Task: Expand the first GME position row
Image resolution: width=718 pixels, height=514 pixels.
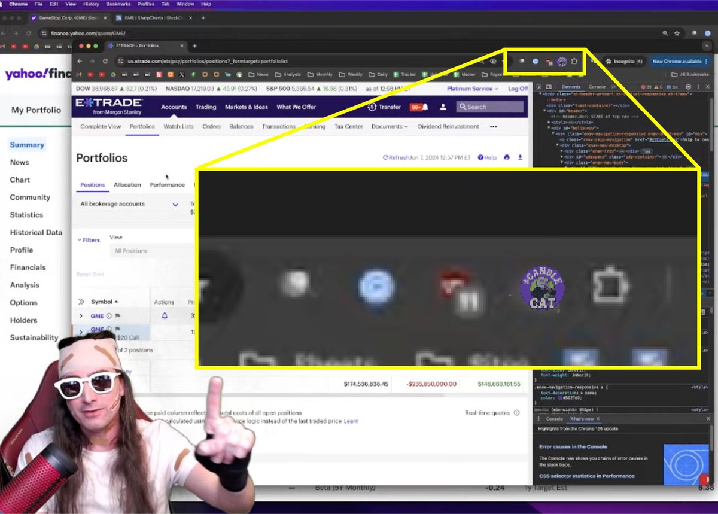Action: pos(81,315)
